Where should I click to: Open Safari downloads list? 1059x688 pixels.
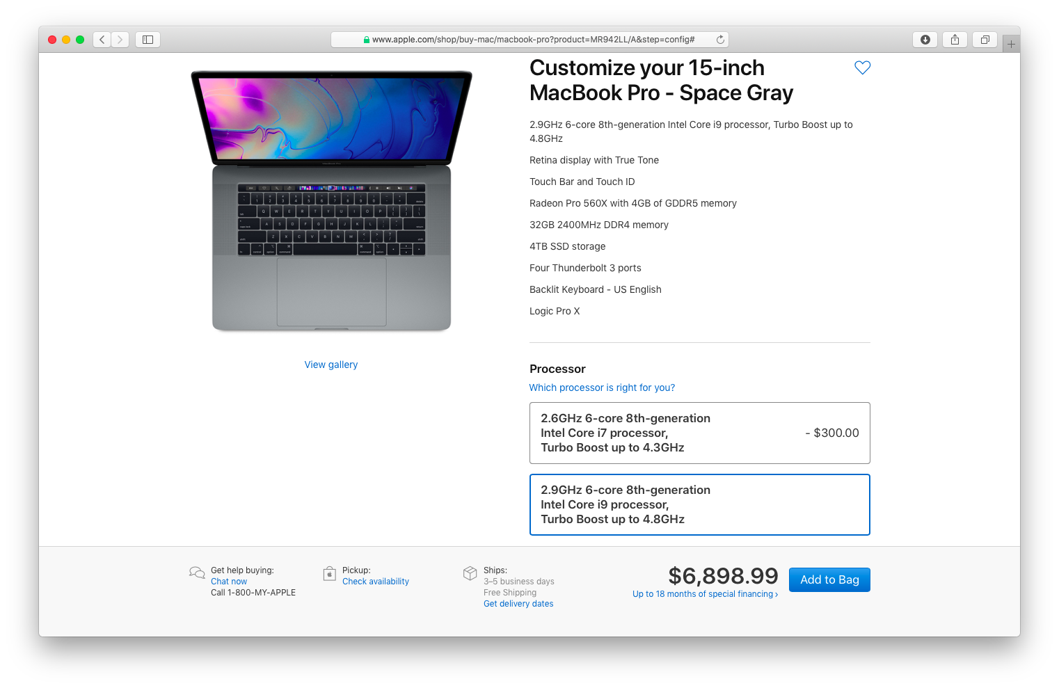click(x=925, y=40)
